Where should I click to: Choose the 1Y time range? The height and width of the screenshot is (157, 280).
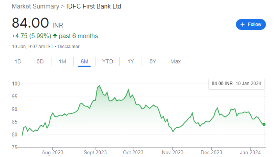pos(130,62)
